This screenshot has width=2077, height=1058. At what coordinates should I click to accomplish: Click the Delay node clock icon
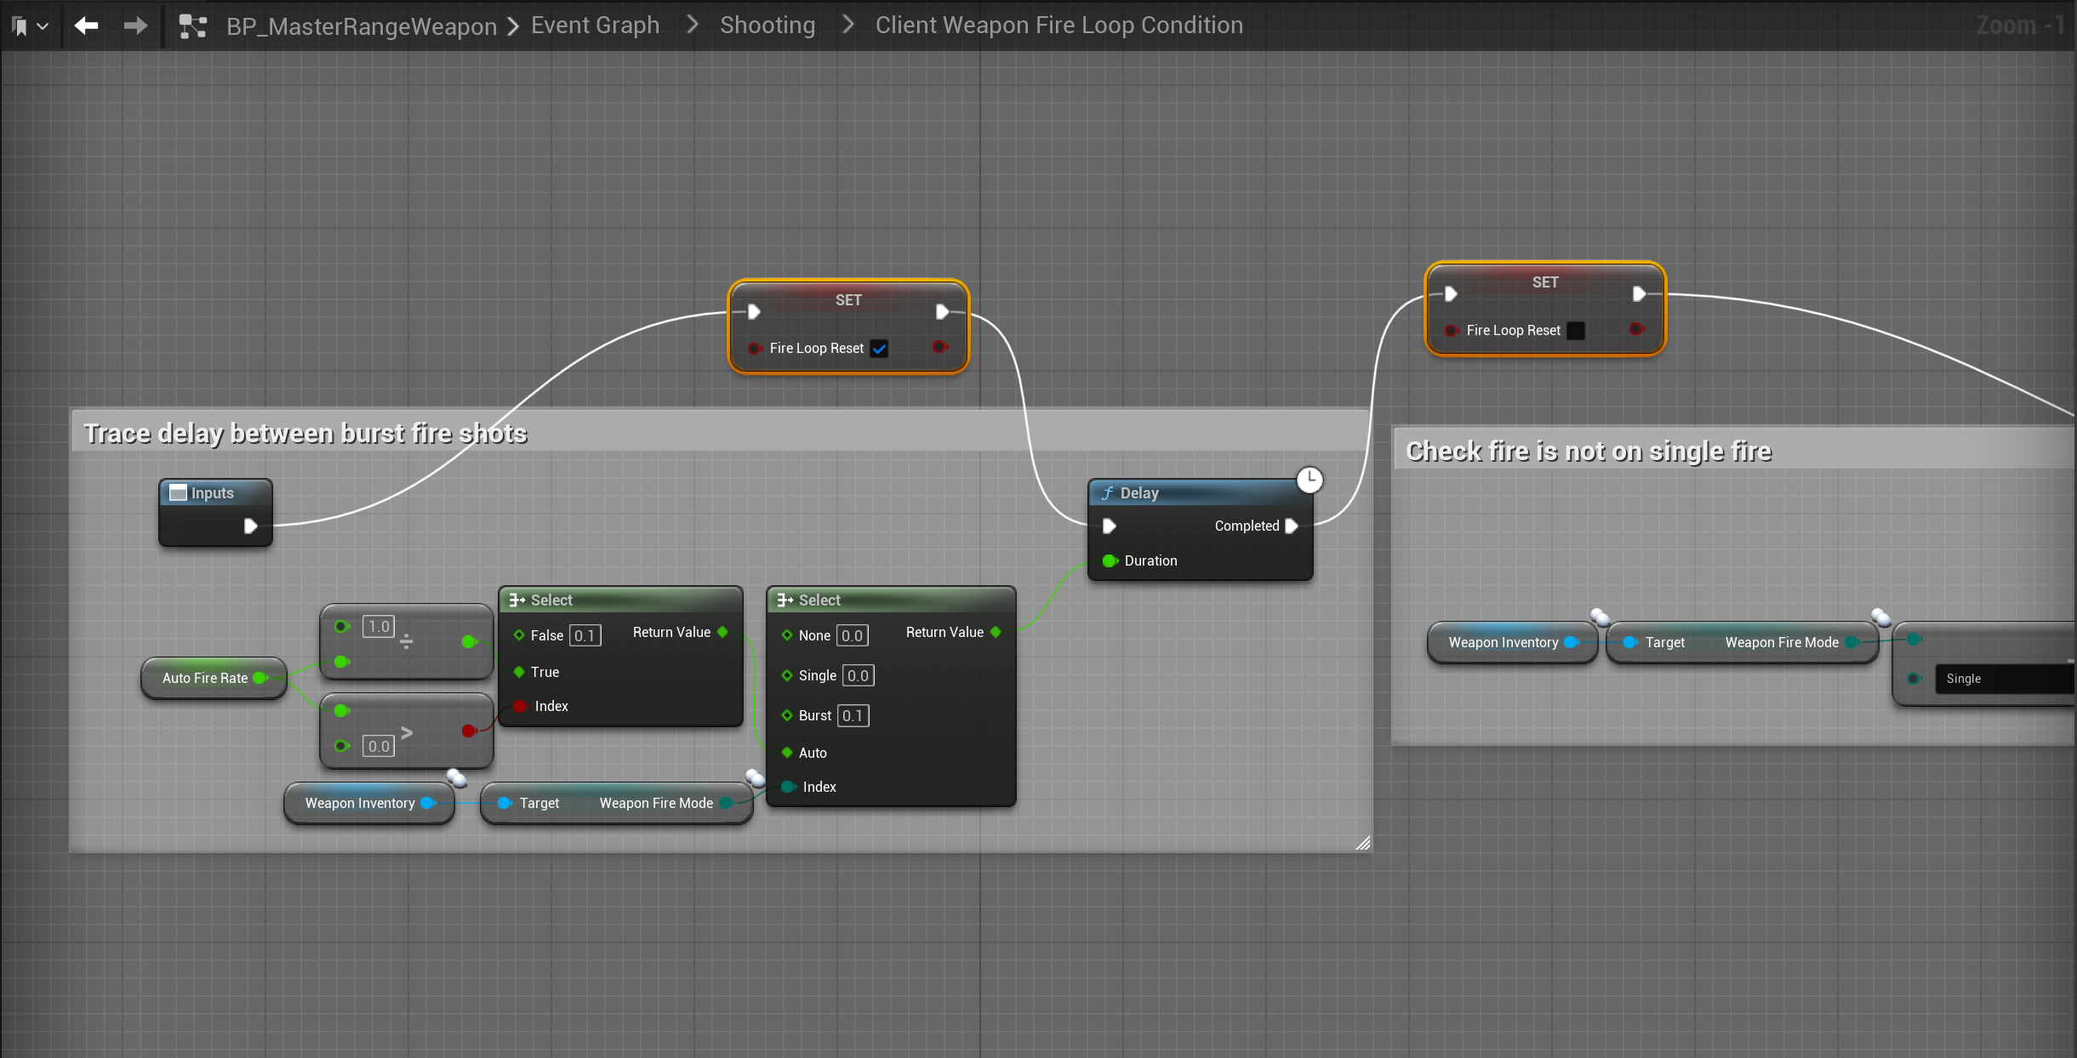[x=1310, y=480]
